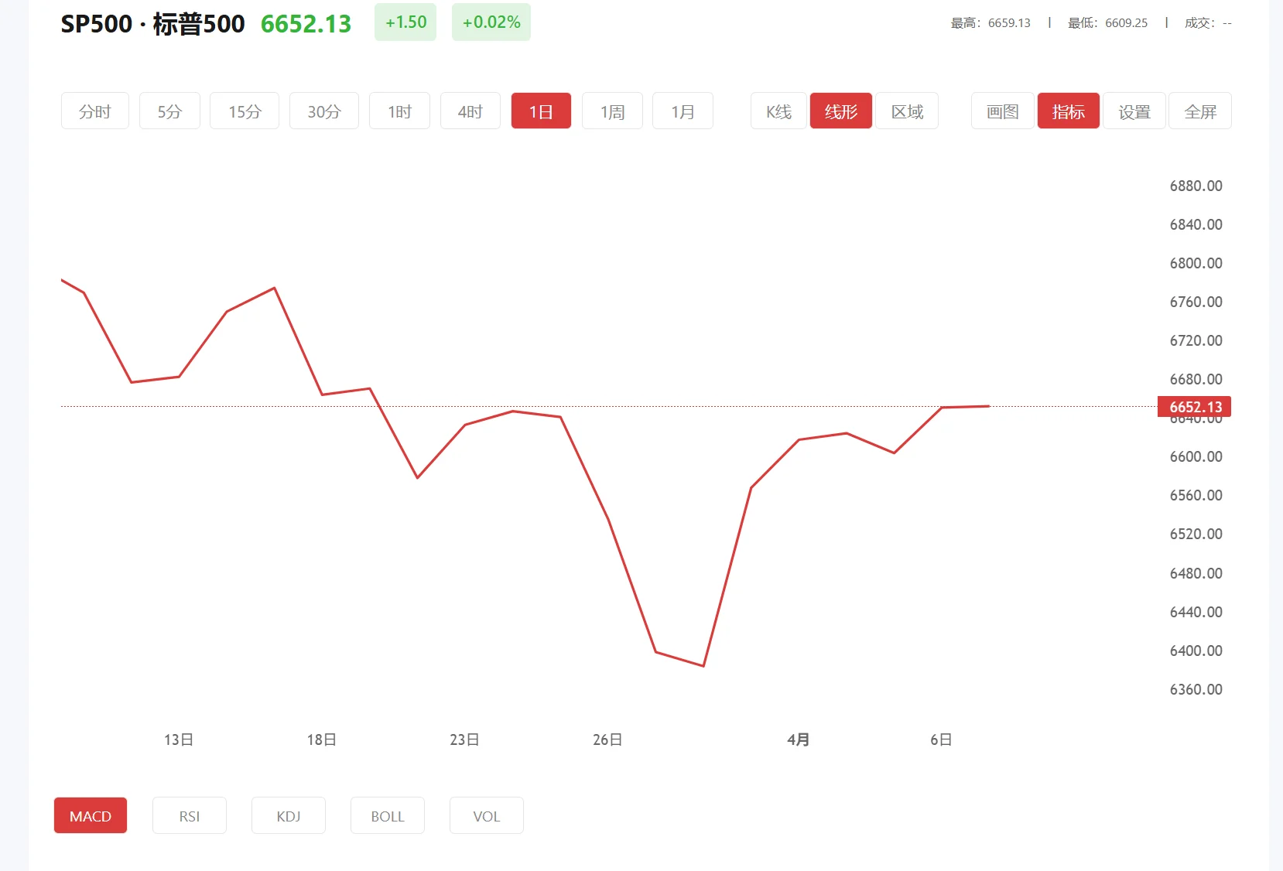The image size is (1283, 871).
Task: Select the 分时 intraday view
Action: click(x=94, y=111)
